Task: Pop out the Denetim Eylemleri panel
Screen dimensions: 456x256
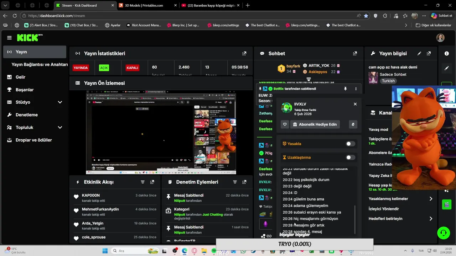Action: click(244, 182)
